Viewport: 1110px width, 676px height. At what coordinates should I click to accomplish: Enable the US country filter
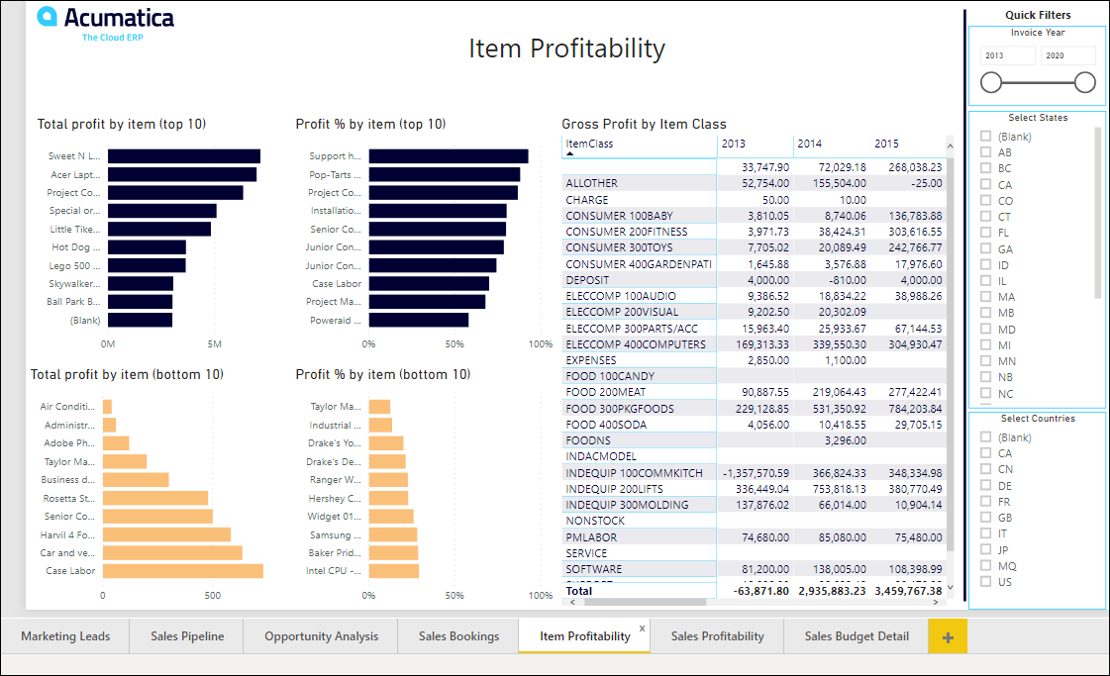tap(985, 582)
